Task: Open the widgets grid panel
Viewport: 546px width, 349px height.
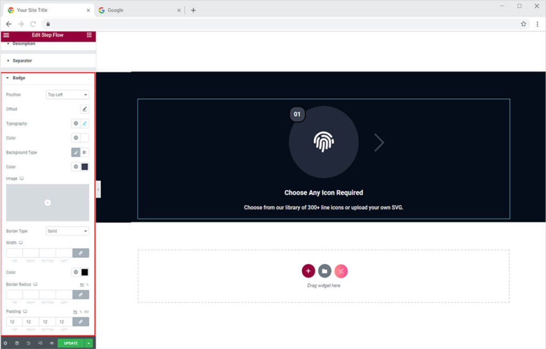Action: 89,35
